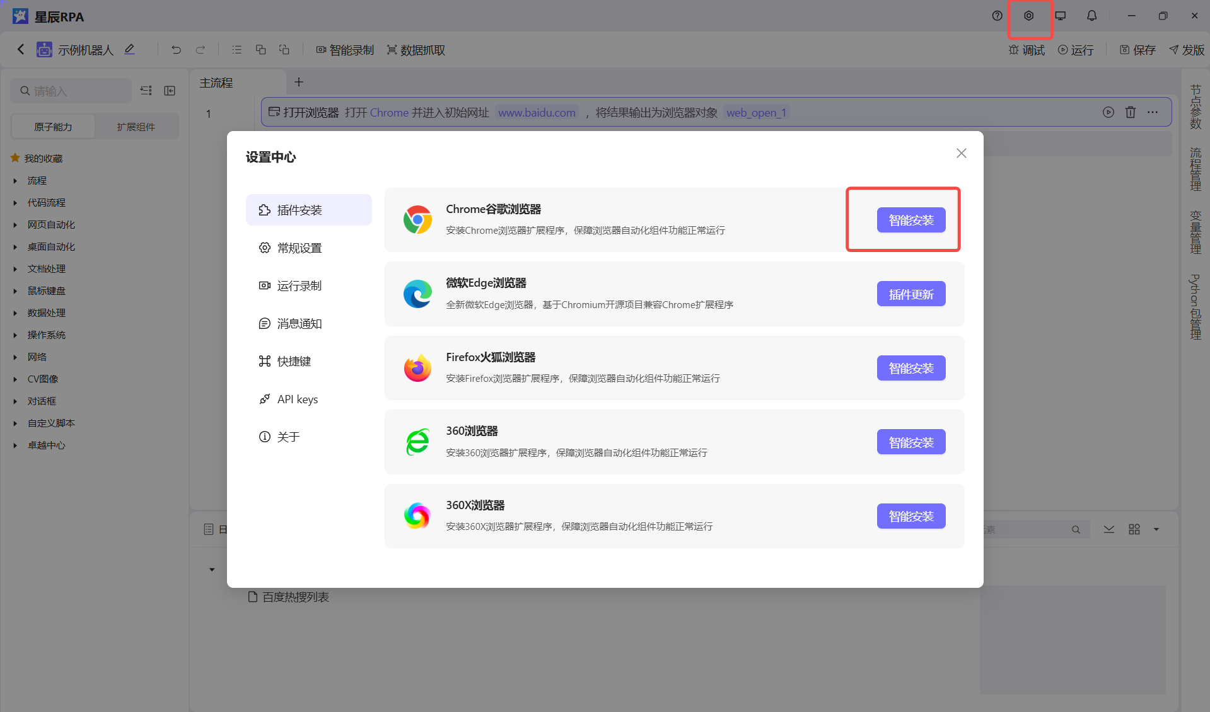Select 快捷键 in settings sidebar
The height and width of the screenshot is (712, 1210).
point(294,362)
